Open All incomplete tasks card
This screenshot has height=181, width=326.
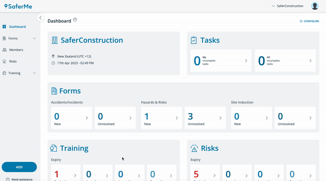click(x=285, y=61)
